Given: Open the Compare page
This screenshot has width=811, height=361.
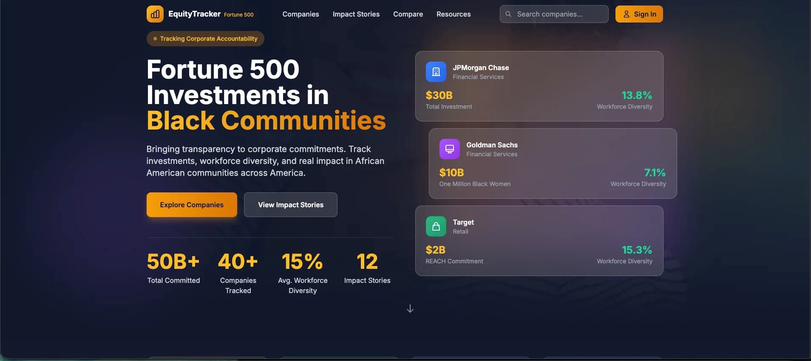Looking at the screenshot, I should pos(408,14).
